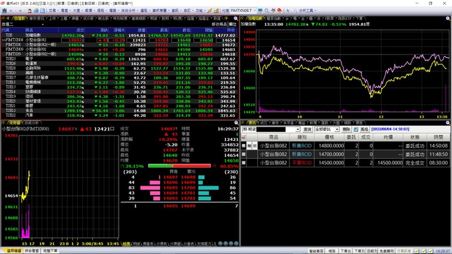
Task: Check the box for the 14500.0000 order row
Action: [x=244, y=162]
